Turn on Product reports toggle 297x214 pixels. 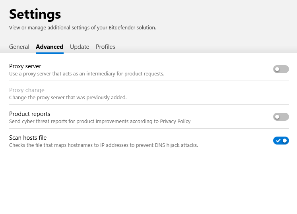281,117
